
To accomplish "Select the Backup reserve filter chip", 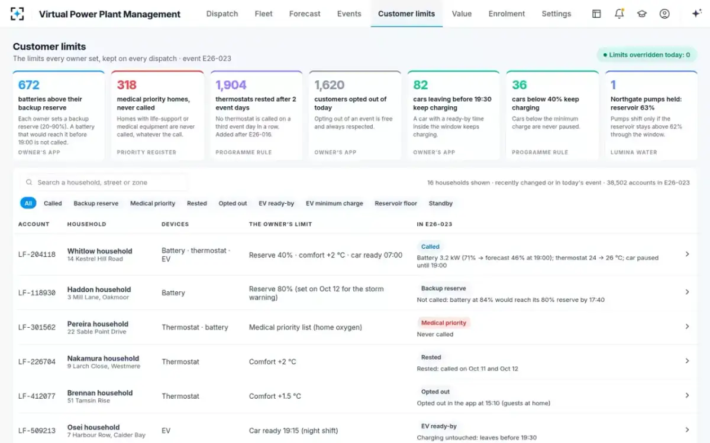I will tap(96, 203).
